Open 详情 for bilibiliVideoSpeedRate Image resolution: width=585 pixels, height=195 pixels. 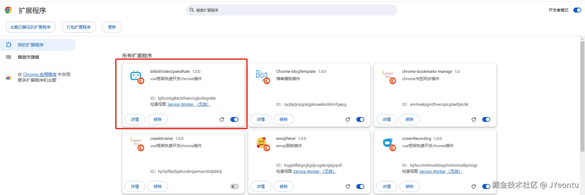tap(135, 119)
